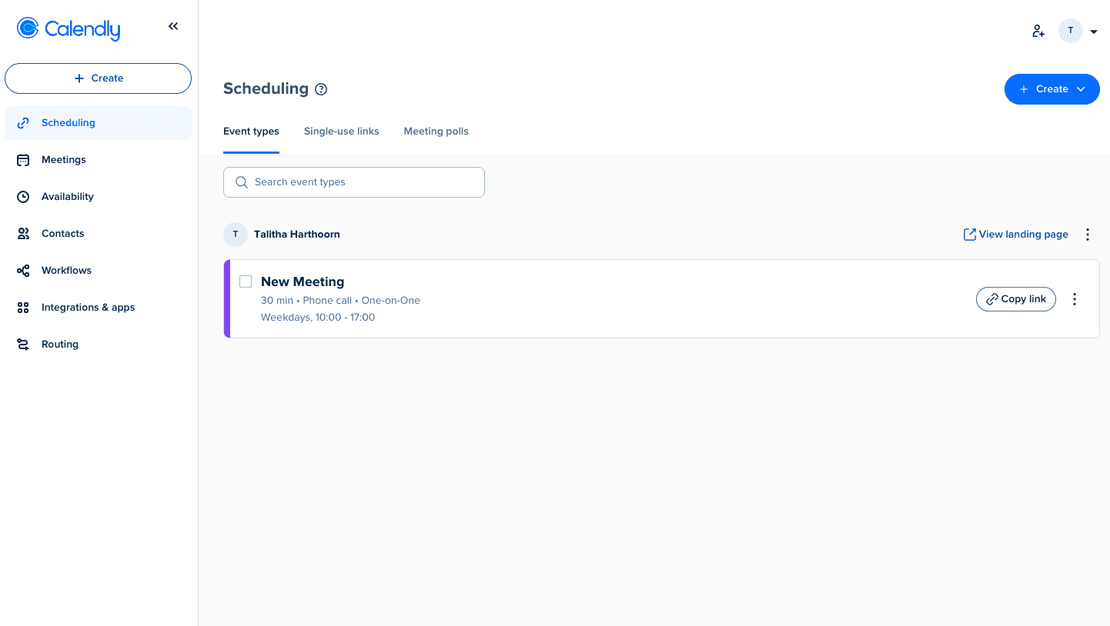This screenshot has width=1110, height=626.
Task: Switch to the Meeting polls tab
Action: pos(436,132)
